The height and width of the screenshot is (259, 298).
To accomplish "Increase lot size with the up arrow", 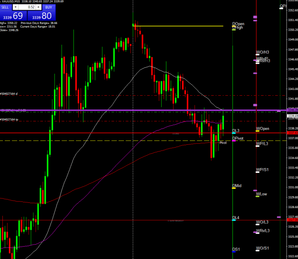I will coord(39,7).
